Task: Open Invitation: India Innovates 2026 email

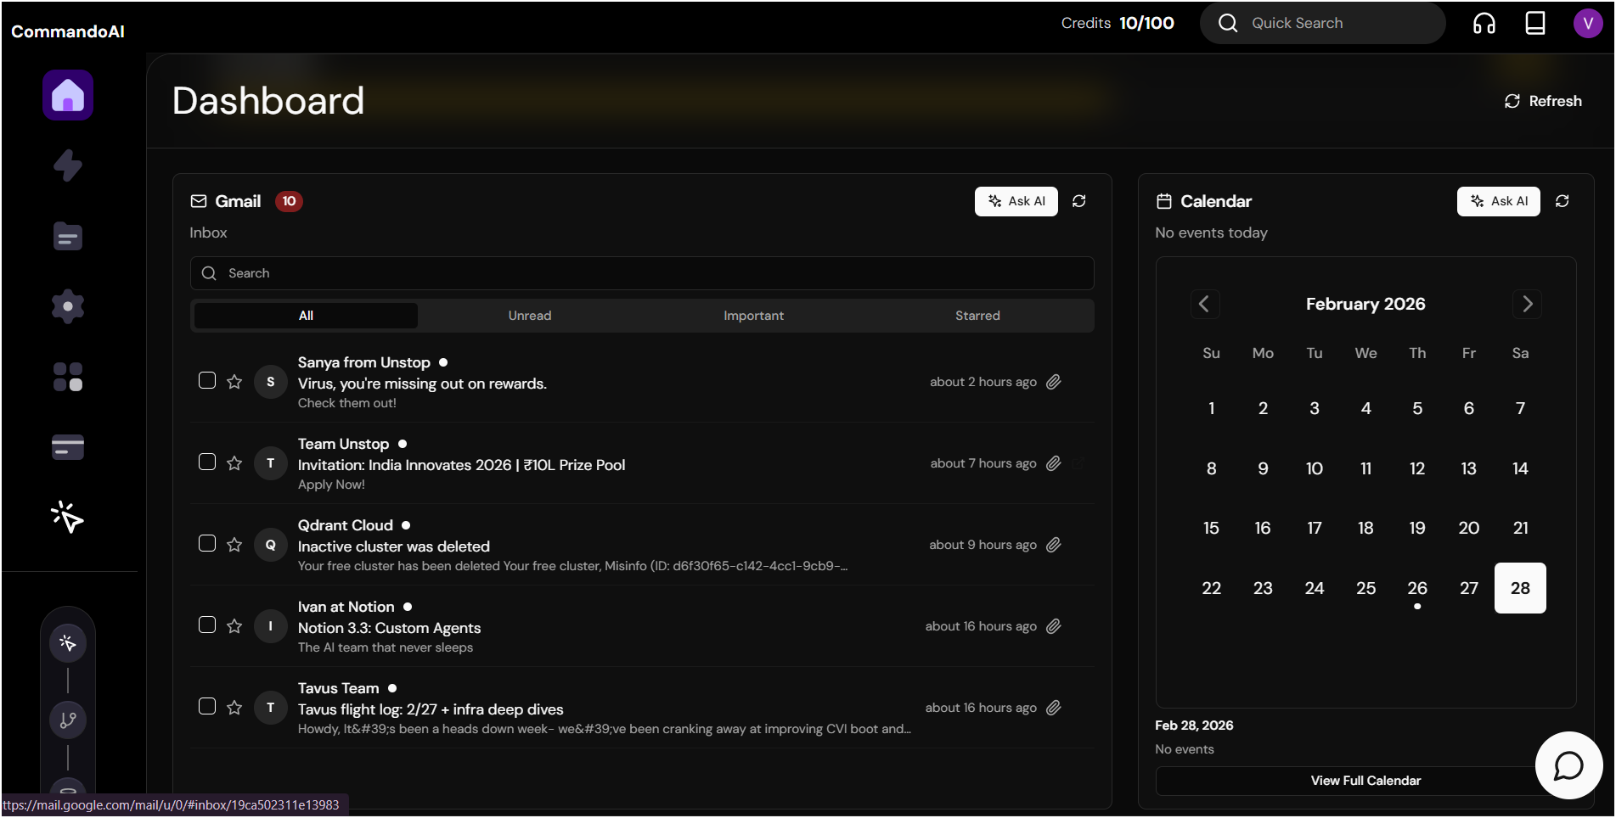Action: (461, 465)
